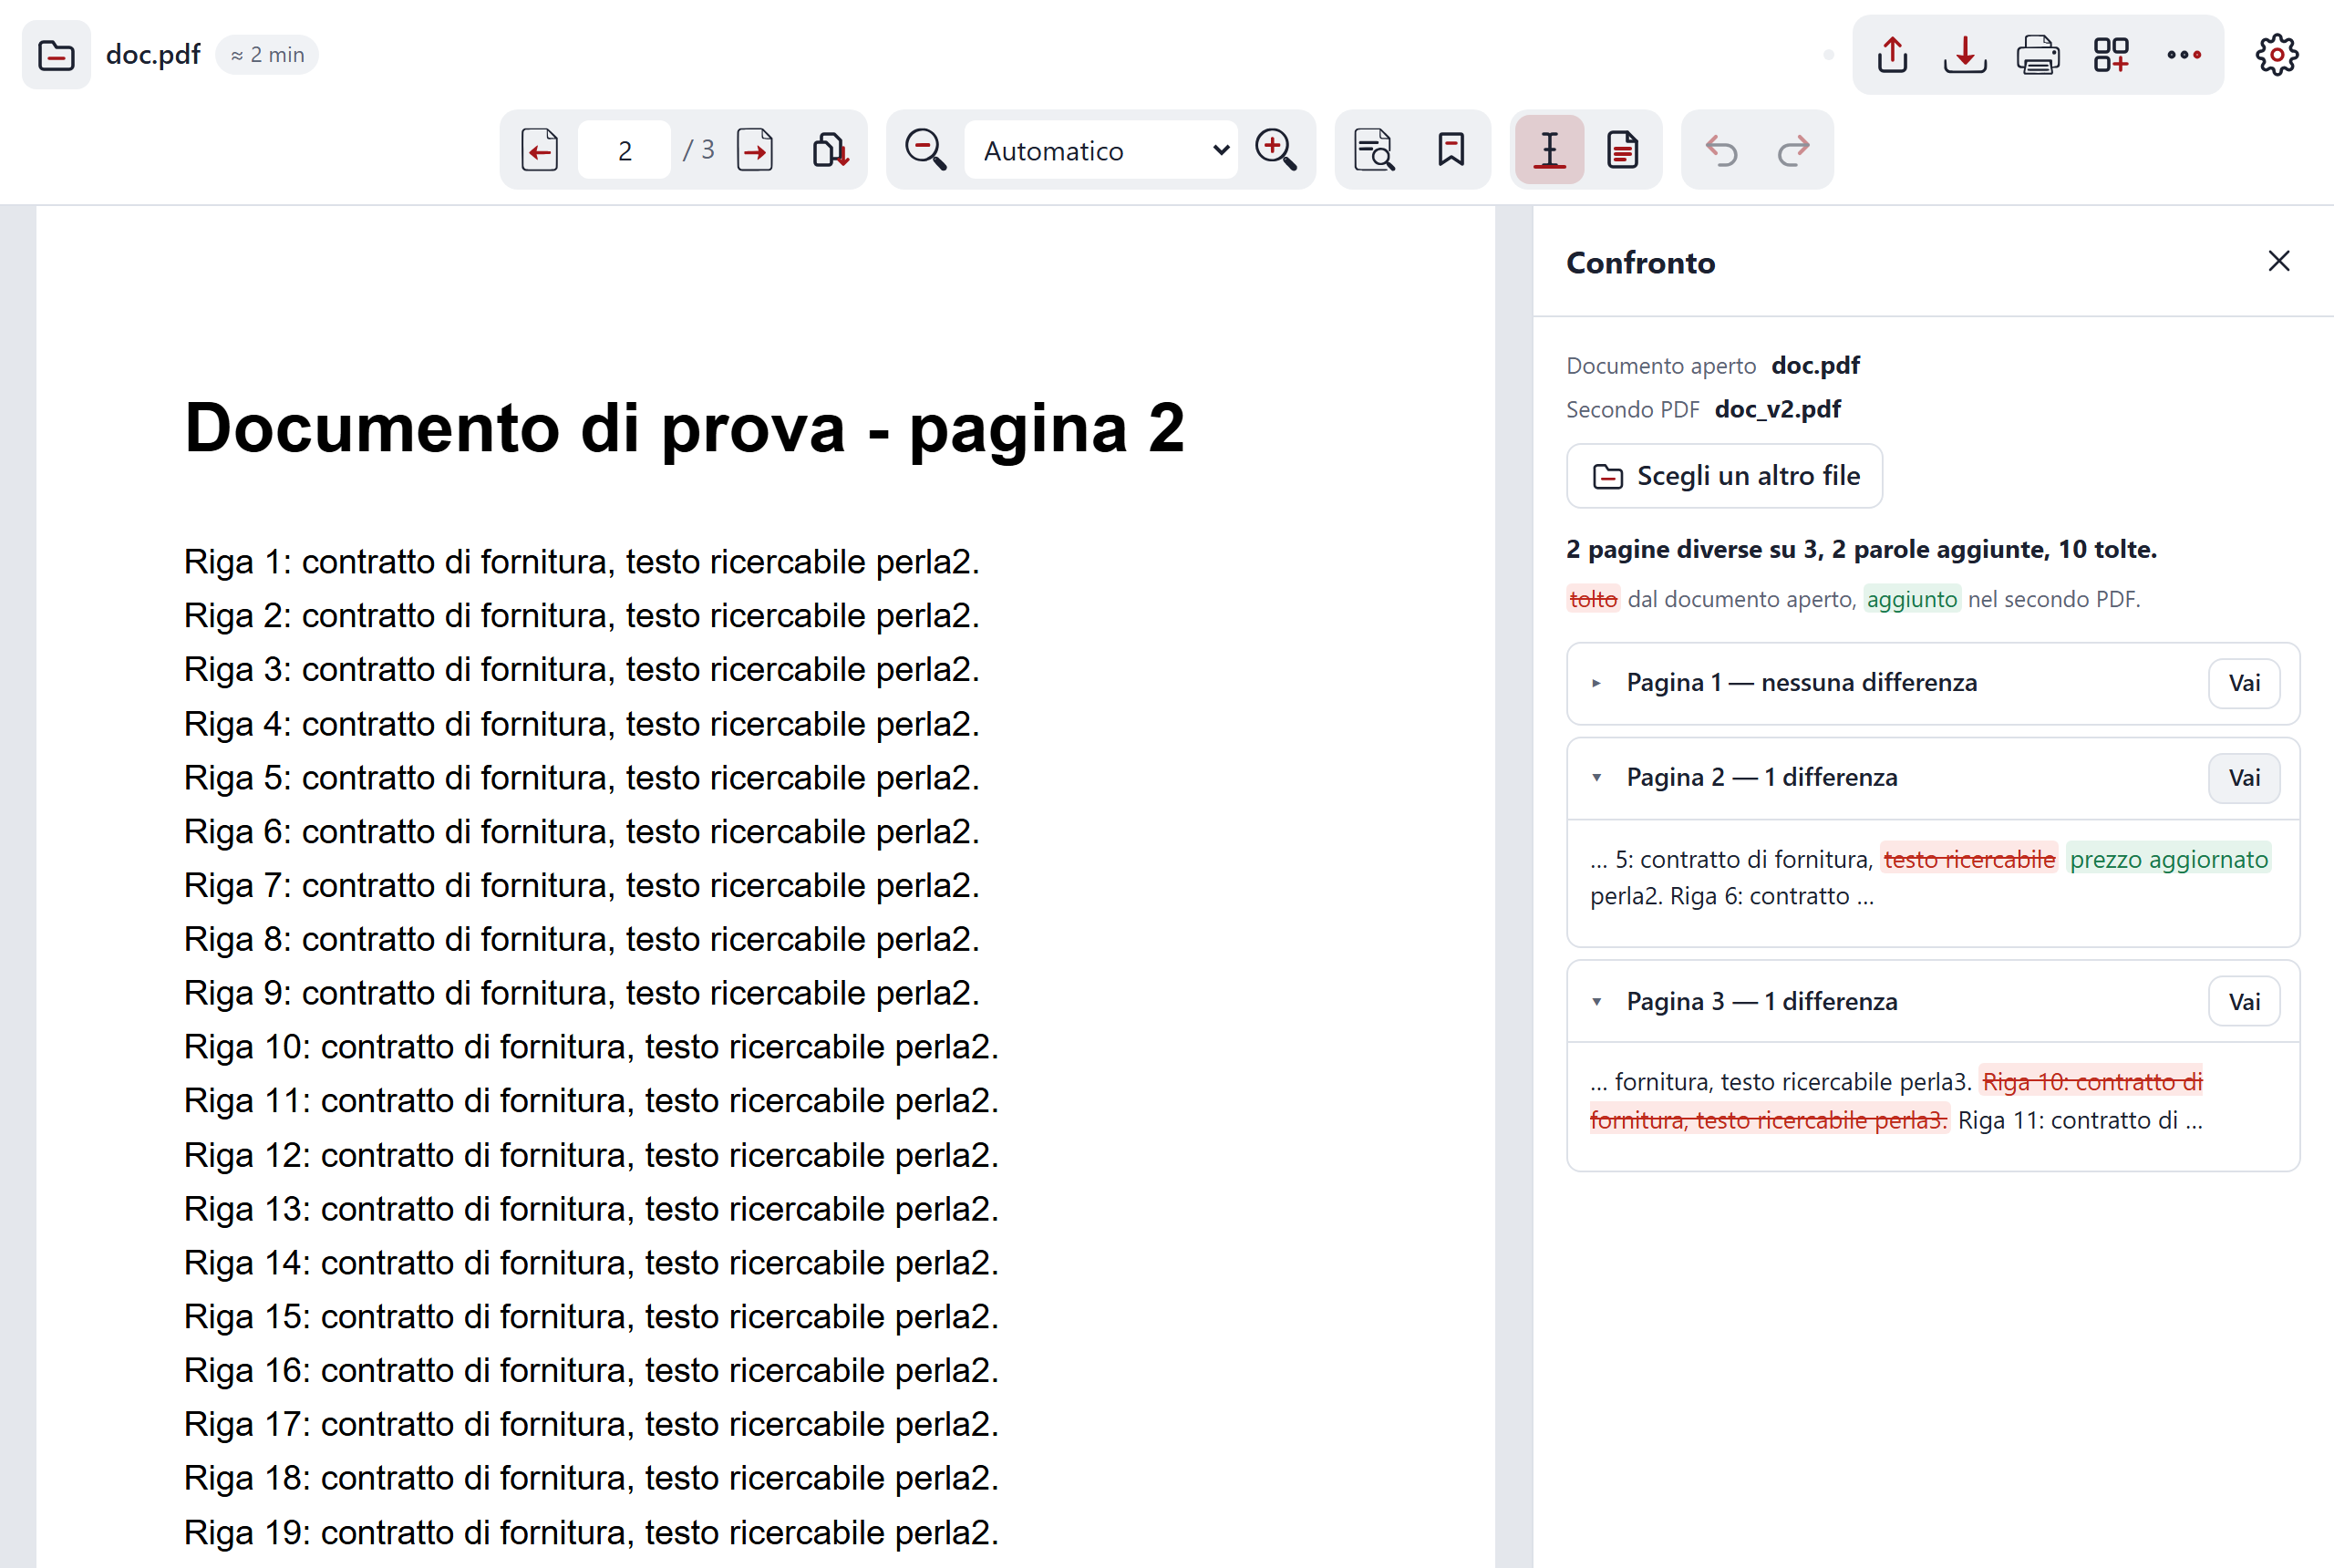Open the bookmarks icon
Image resolution: width=2334 pixels, height=1568 pixels.
[x=1451, y=150]
